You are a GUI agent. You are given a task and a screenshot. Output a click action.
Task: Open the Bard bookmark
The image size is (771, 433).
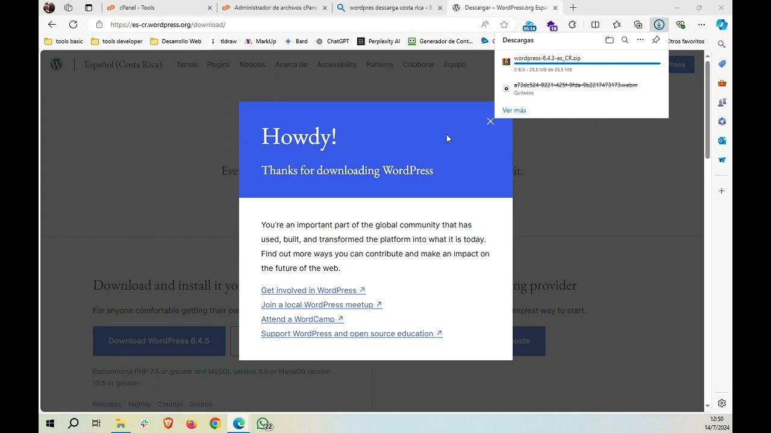[x=296, y=41]
